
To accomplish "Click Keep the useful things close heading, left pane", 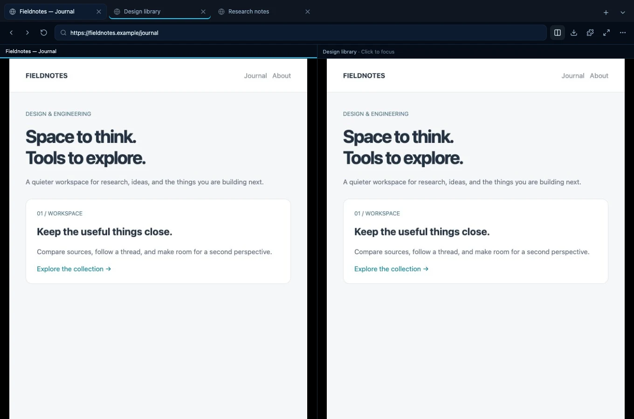I will [104, 232].
